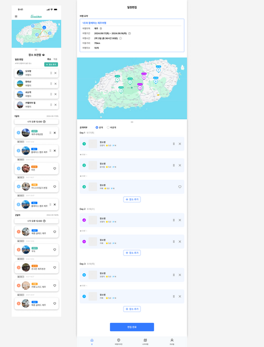This screenshot has width=264, height=347.
Task: Grab the drag handle of 도두항 card
Action: pyautogui.click(x=51, y=73)
